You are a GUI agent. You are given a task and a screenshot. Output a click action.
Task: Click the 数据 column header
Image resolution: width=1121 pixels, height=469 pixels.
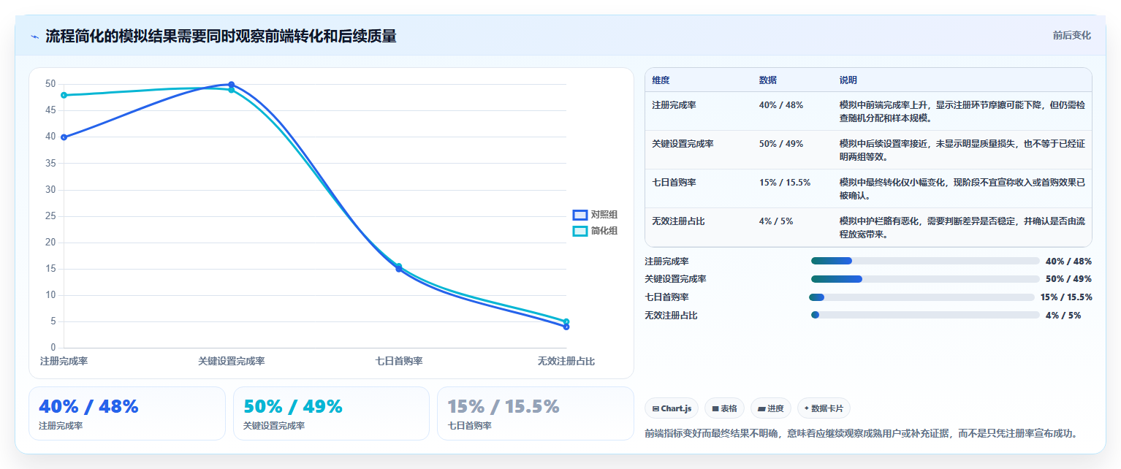point(768,80)
